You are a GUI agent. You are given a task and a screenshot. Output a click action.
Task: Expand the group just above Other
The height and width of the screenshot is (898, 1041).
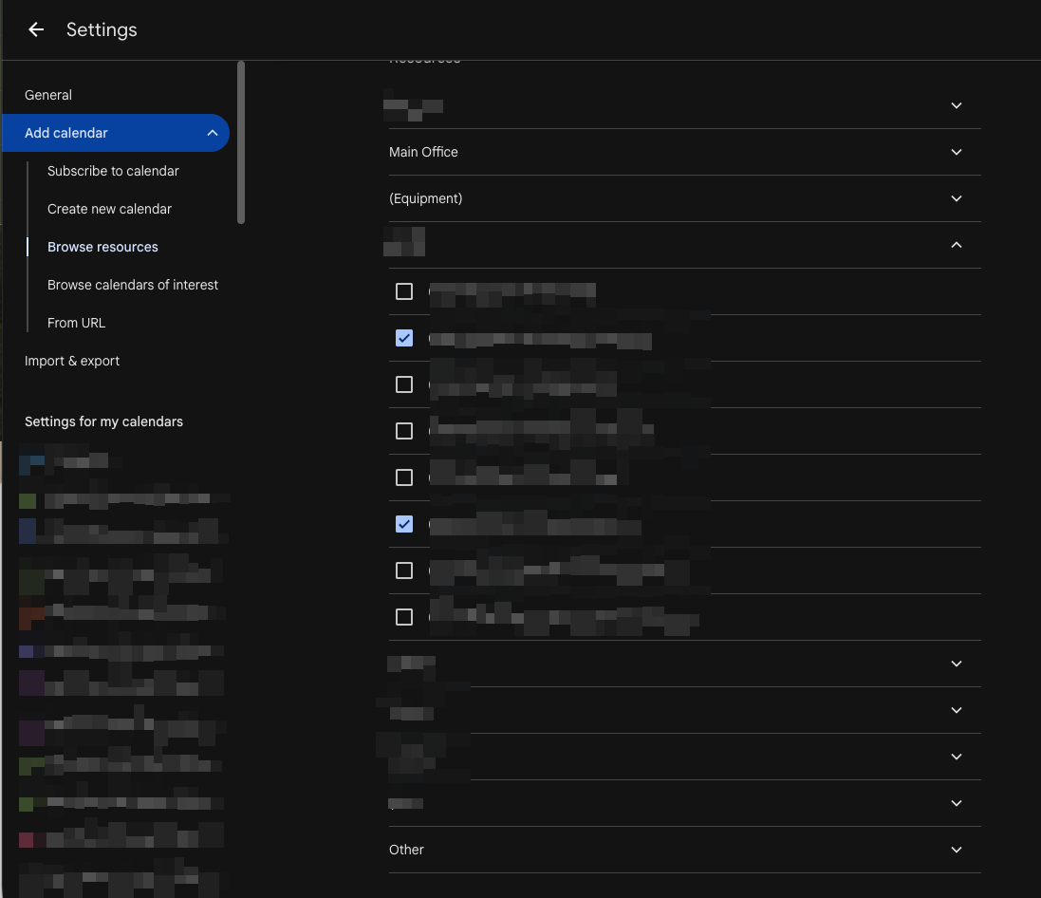pos(957,803)
